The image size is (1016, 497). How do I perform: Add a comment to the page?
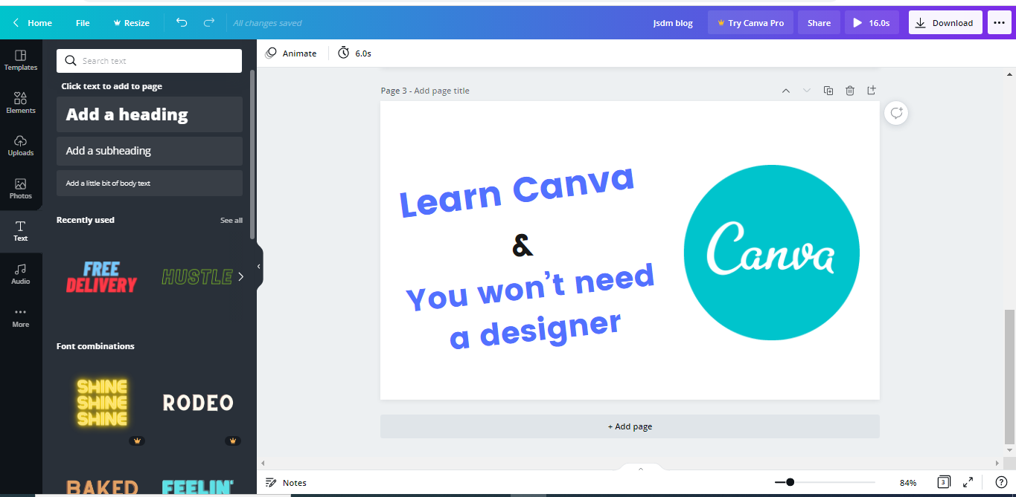[896, 113]
